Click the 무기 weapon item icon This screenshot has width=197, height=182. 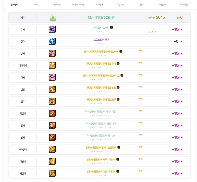click(x=52, y=29)
